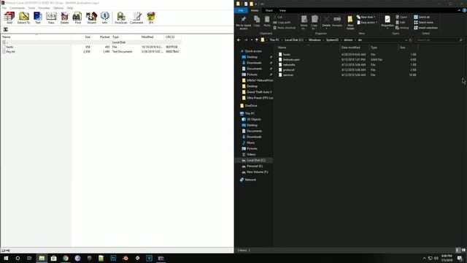Open the Windows Start button
This screenshot has width=467, height=263.
pyautogui.click(x=6, y=258)
